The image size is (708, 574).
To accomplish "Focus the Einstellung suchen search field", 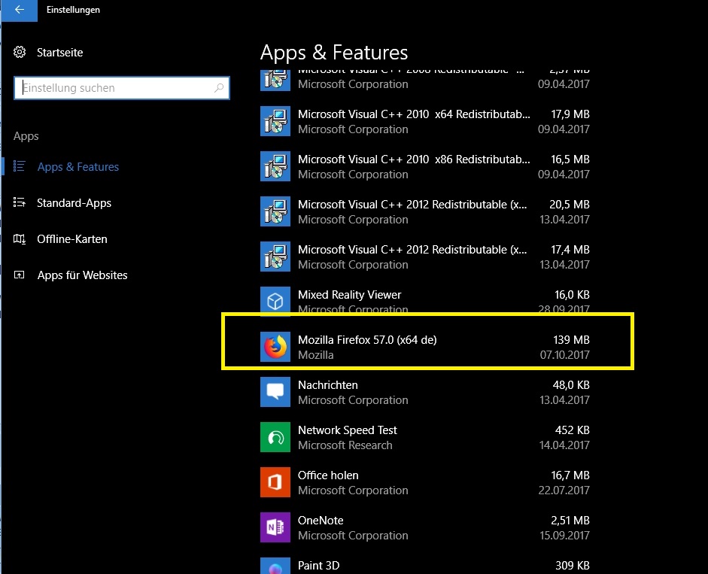I will tap(113, 88).
